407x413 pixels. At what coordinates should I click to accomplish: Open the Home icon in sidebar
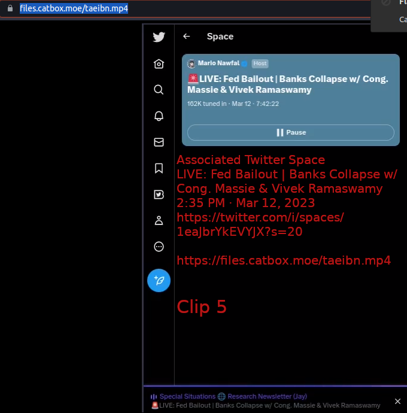click(x=159, y=63)
